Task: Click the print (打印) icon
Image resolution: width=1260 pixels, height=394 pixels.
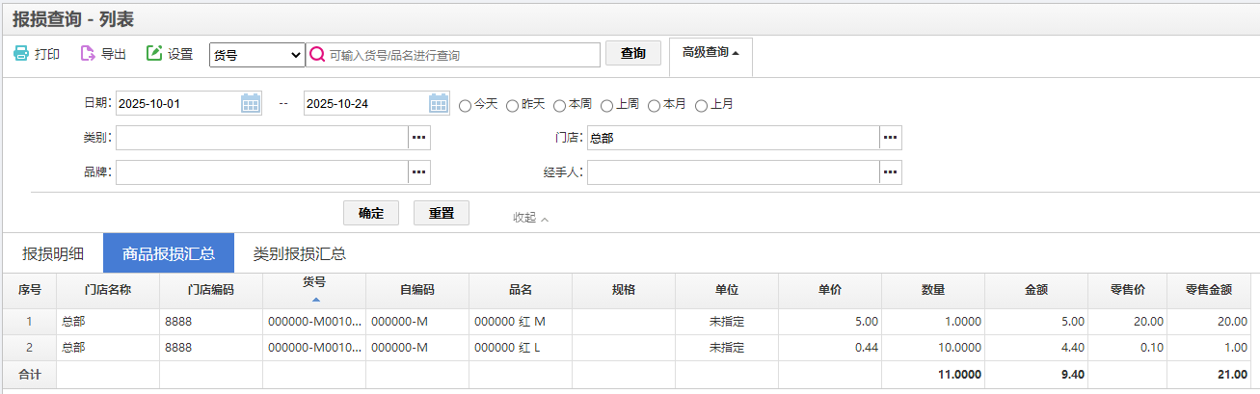Action: tap(21, 54)
